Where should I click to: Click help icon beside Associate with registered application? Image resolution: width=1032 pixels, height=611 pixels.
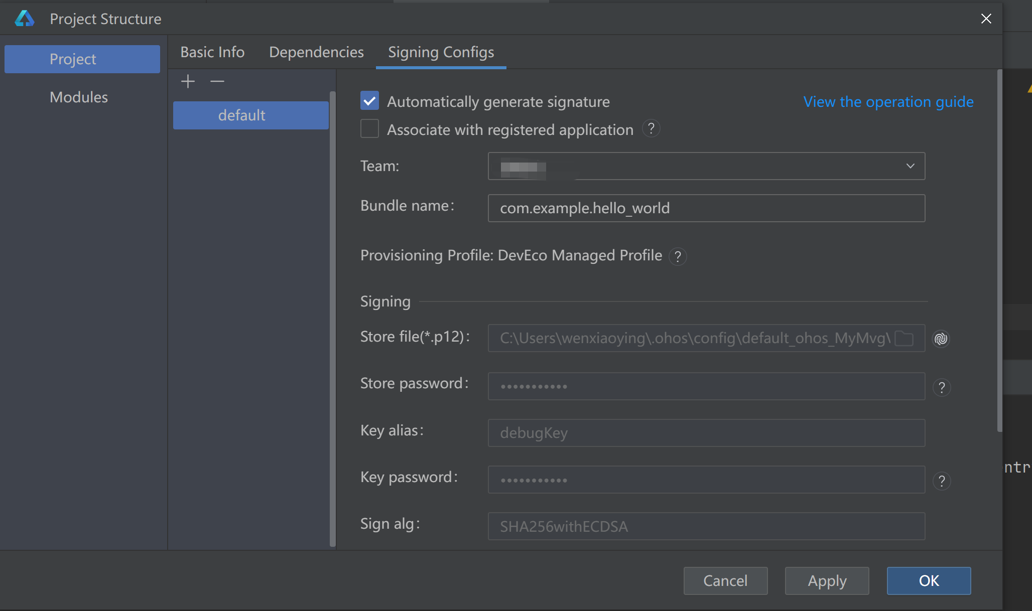point(651,129)
